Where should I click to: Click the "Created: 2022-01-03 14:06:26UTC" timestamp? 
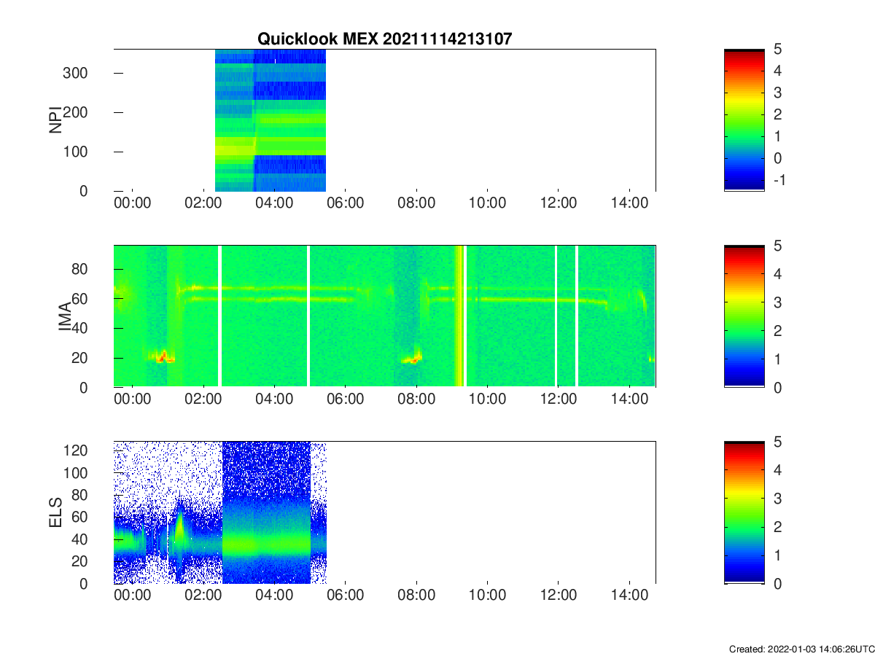[801, 649]
